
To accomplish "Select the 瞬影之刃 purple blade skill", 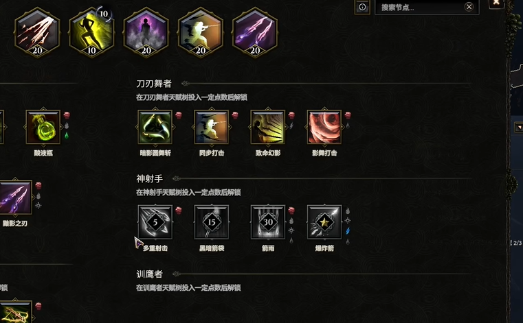I will coord(14,197).
